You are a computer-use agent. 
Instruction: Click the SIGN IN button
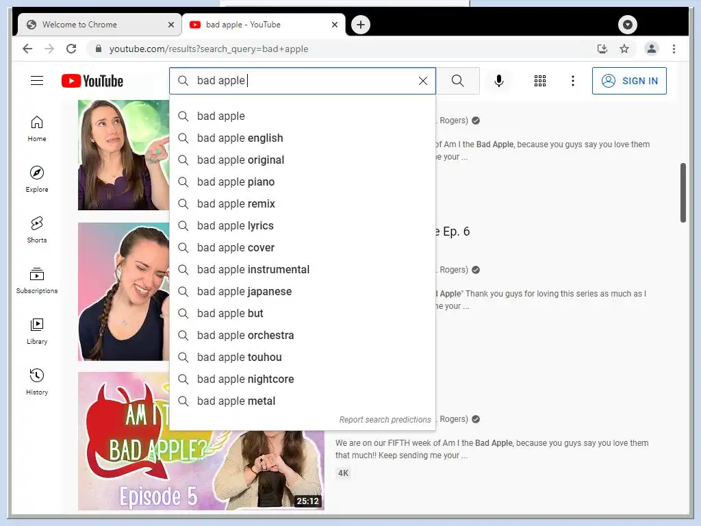point(629,81)
